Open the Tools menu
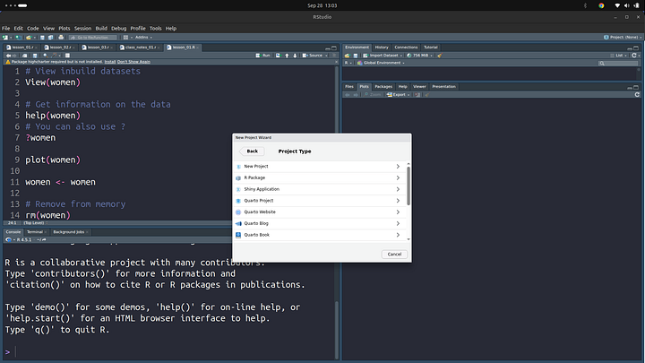The image size is (645, 363). point(156,29)
